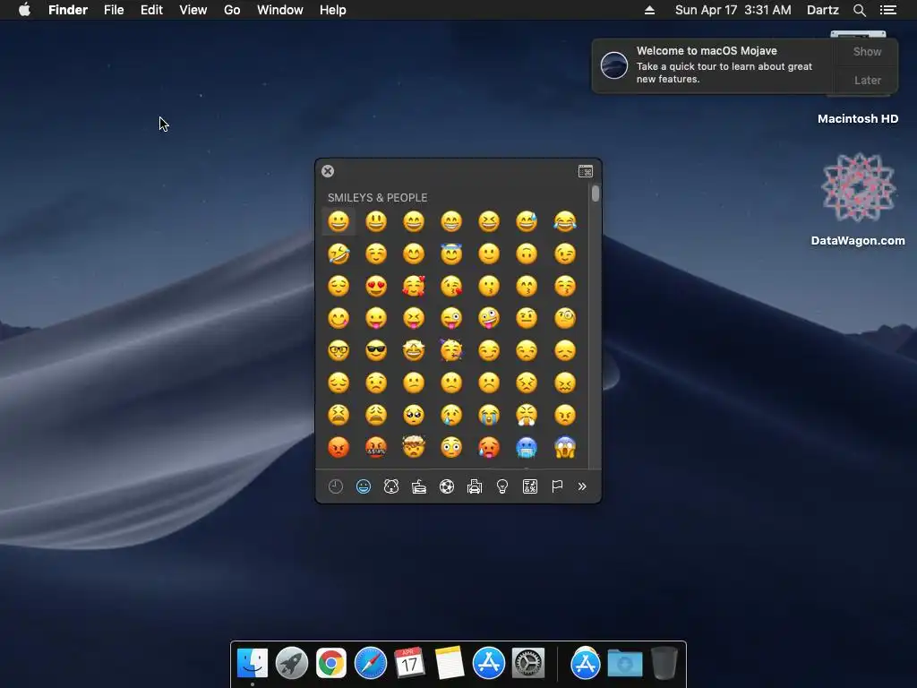The image size is (917, 688).
Task: Select the smiling face with halo emoji
Action: tap(451, 254)
